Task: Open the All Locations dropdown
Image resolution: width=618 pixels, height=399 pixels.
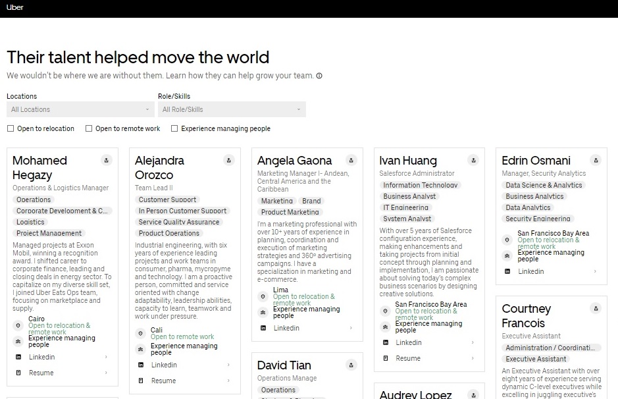Action: pyautogui.click(x=80, y=109)
